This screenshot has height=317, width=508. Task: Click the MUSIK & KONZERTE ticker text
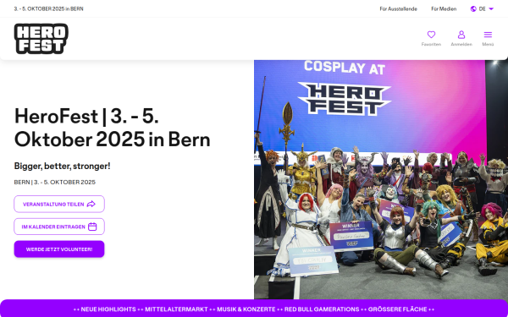pyautogui.click(x=246, y=309)
